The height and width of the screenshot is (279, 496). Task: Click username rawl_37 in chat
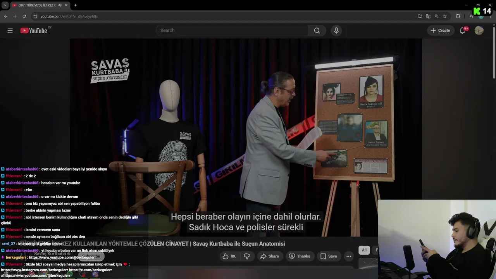pyautogui.click(x=8, y=244)
